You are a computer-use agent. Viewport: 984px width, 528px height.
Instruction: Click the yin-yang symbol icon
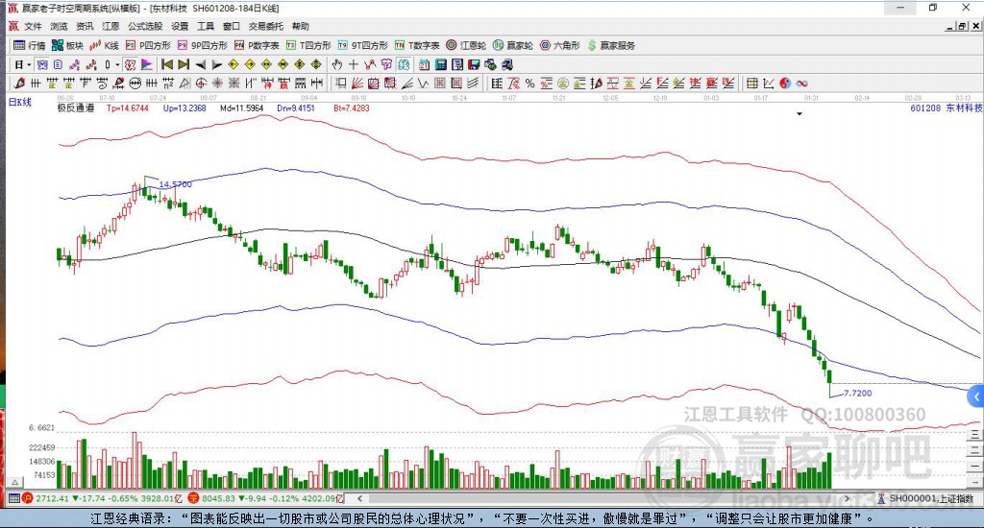pyautogui.click(x=785, y=84)
